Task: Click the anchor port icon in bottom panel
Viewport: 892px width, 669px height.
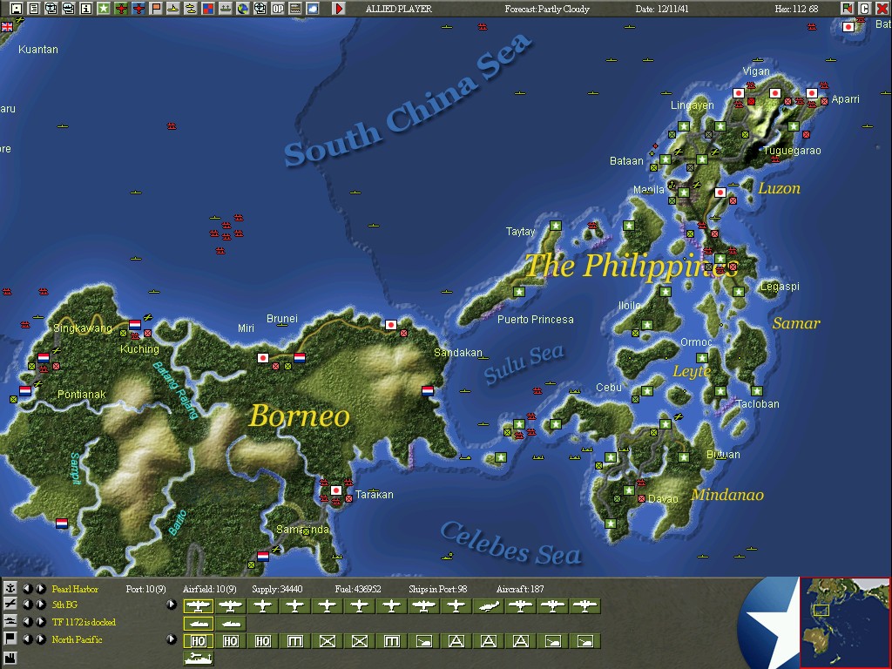Action: click(10, 588)
